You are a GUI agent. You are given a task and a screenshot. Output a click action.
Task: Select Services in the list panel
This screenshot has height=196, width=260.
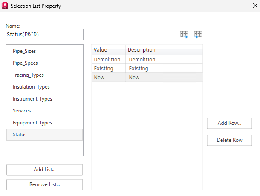(22, 111)
